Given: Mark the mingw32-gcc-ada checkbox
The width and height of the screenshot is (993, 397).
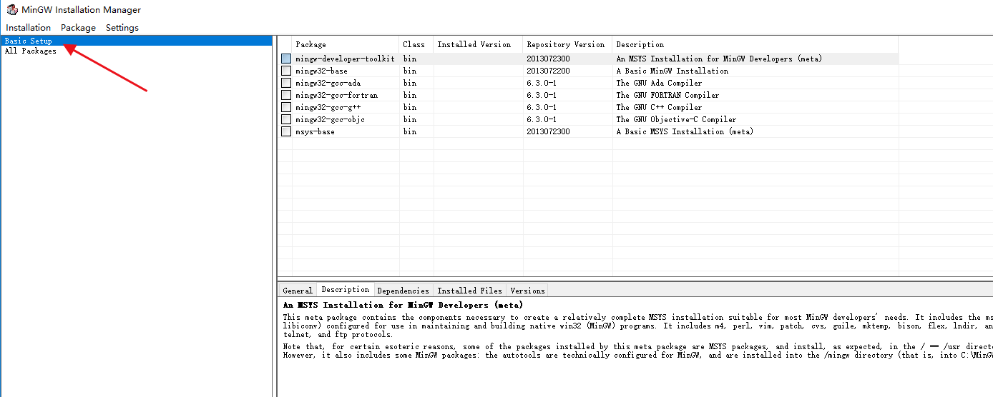Looking at the screenshot, I should [286, 83].
